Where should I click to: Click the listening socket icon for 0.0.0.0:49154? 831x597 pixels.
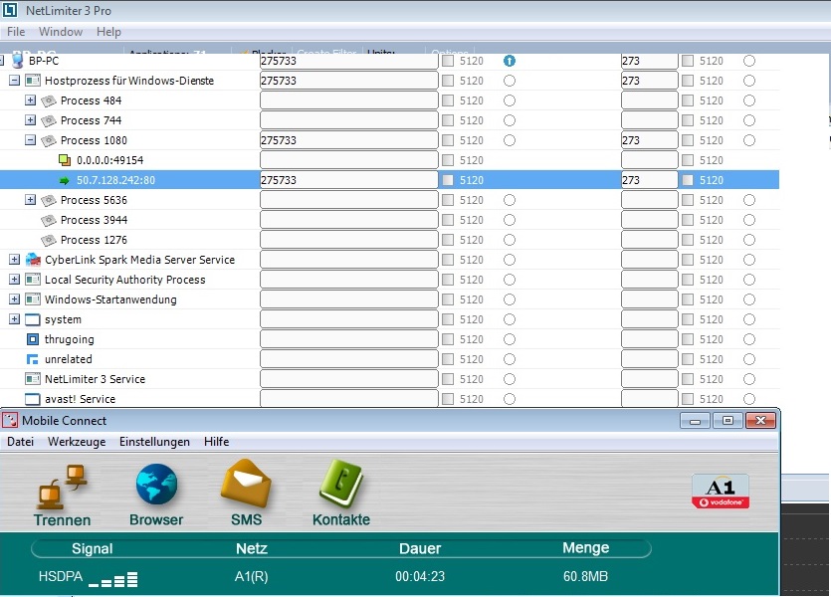pyautogui.click(x=65, y=160)
